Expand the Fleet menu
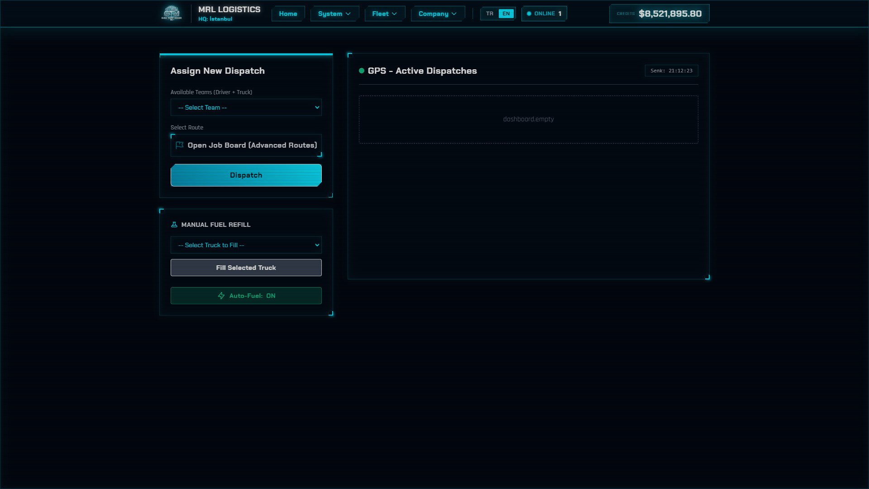 [384, 14]
